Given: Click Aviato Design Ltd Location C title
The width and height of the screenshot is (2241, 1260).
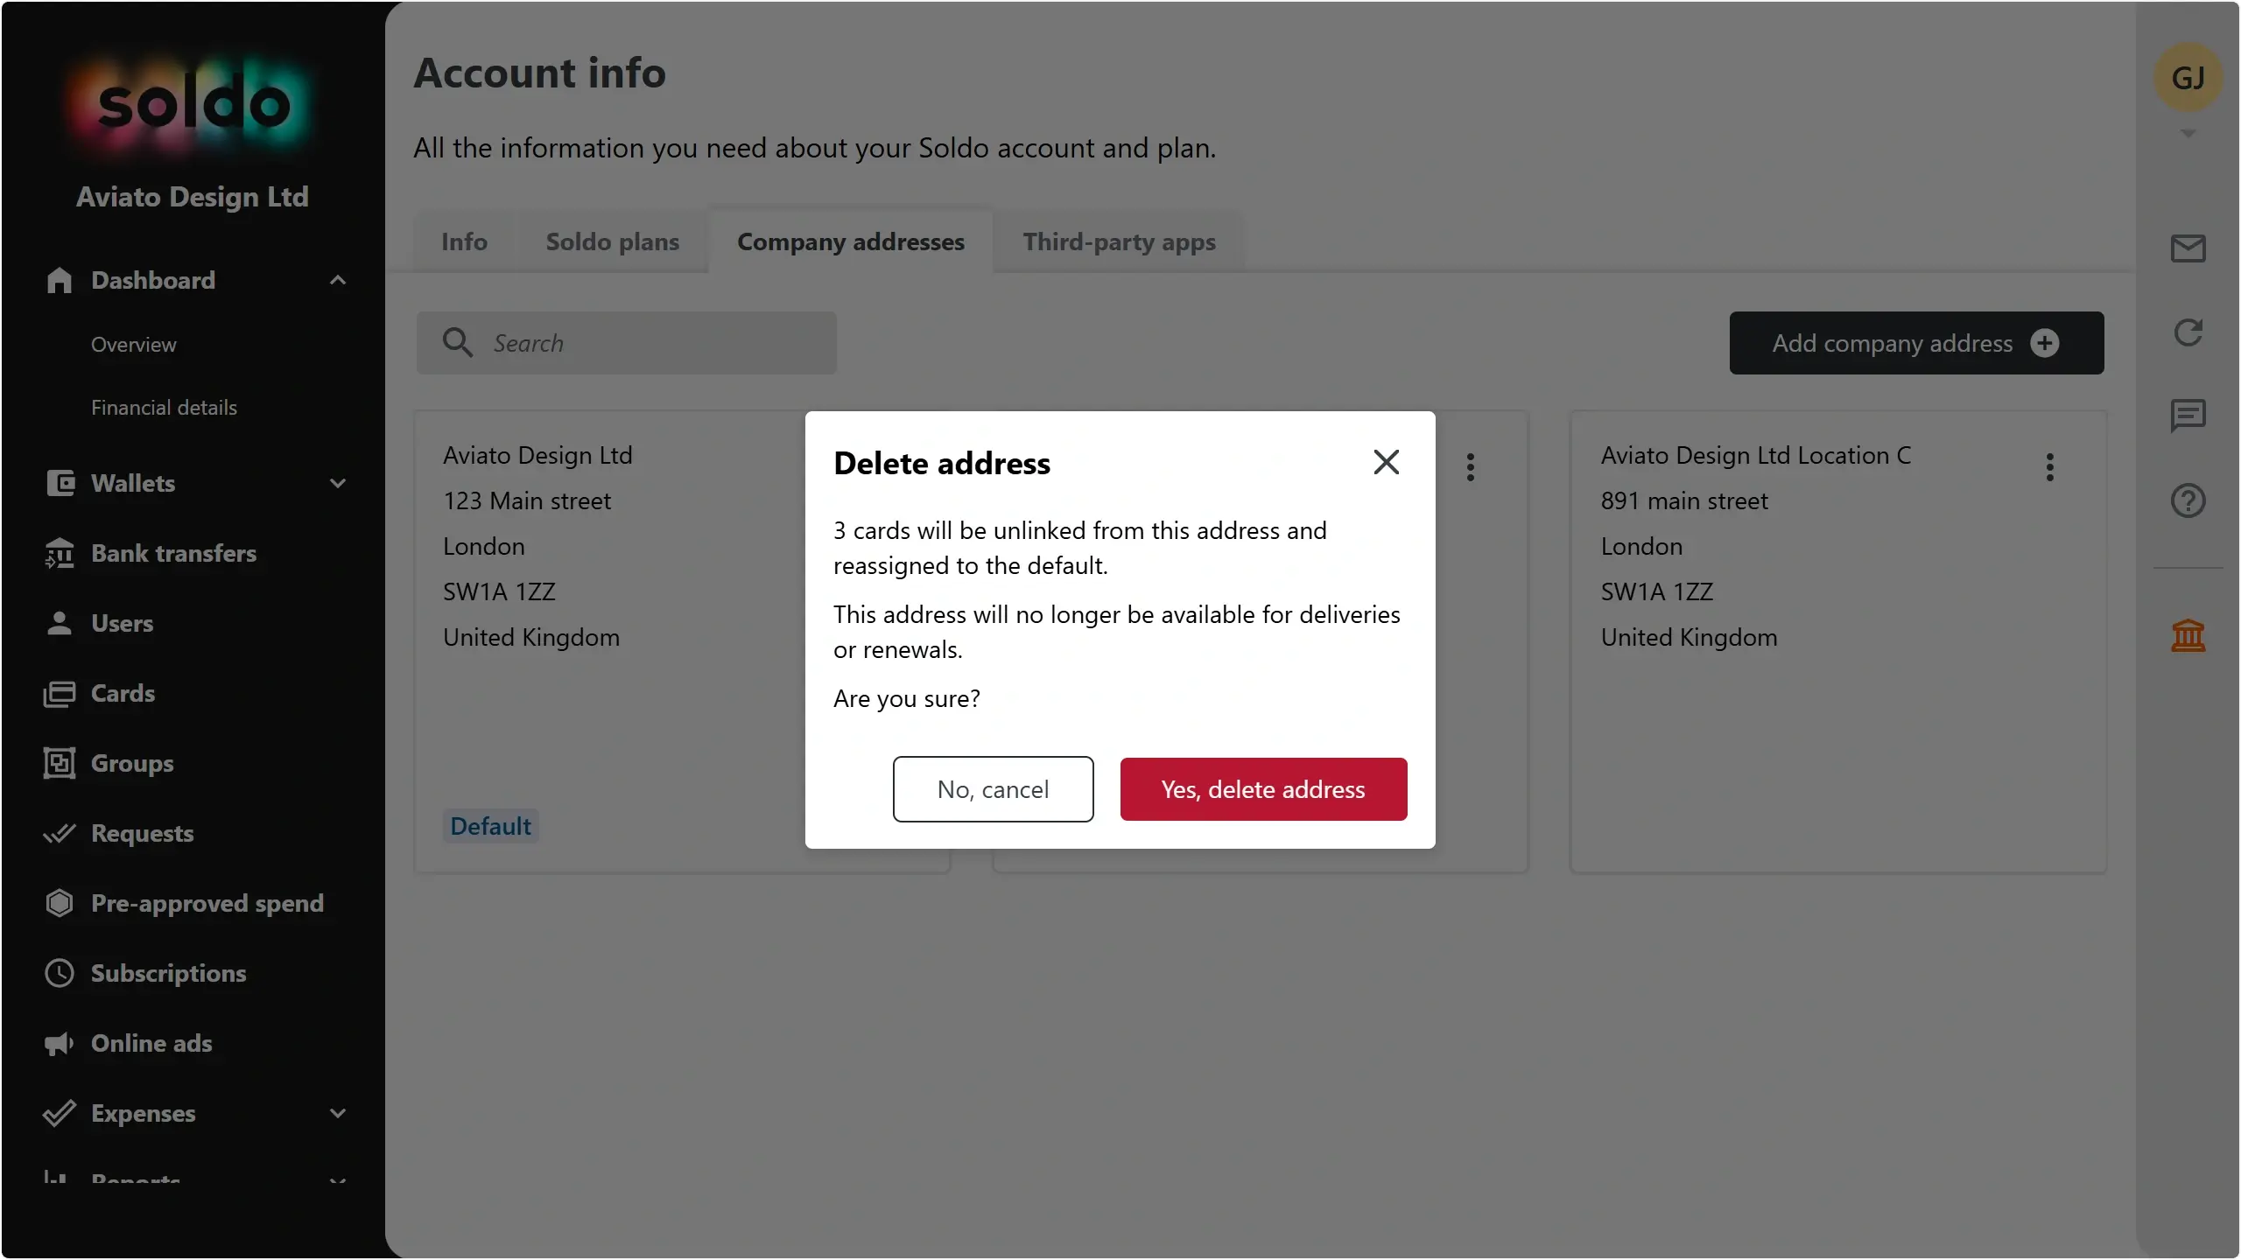Looking at the screenshot, I should click(x=1756, y=455).
